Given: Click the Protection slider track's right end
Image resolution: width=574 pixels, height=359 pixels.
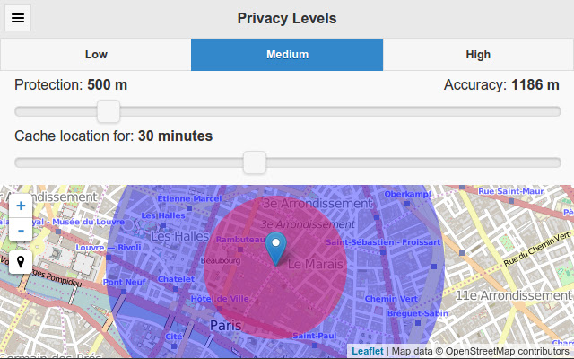Looking at the screenshot, I should [556, 111].
